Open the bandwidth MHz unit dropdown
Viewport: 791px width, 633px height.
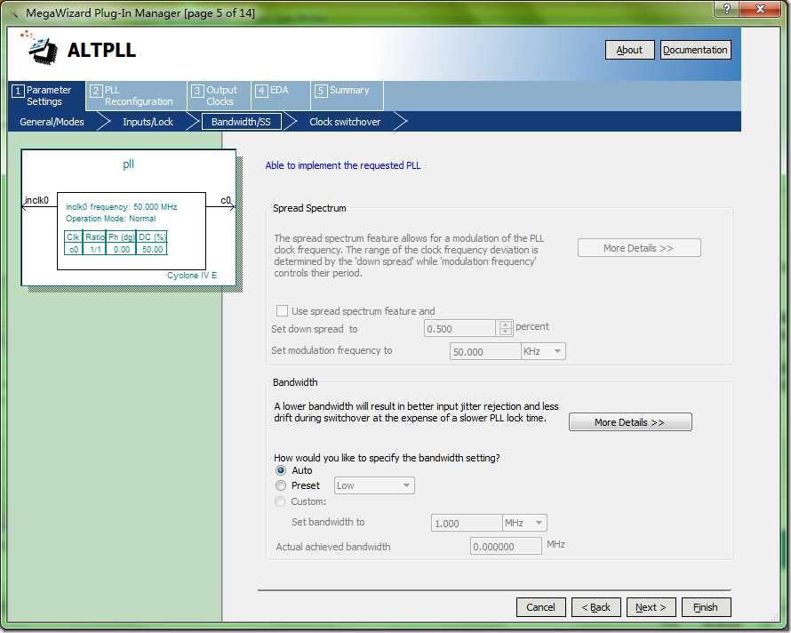(524, 523)
